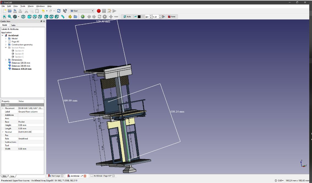Click the Label value Ground floor column

coord(28,112)
